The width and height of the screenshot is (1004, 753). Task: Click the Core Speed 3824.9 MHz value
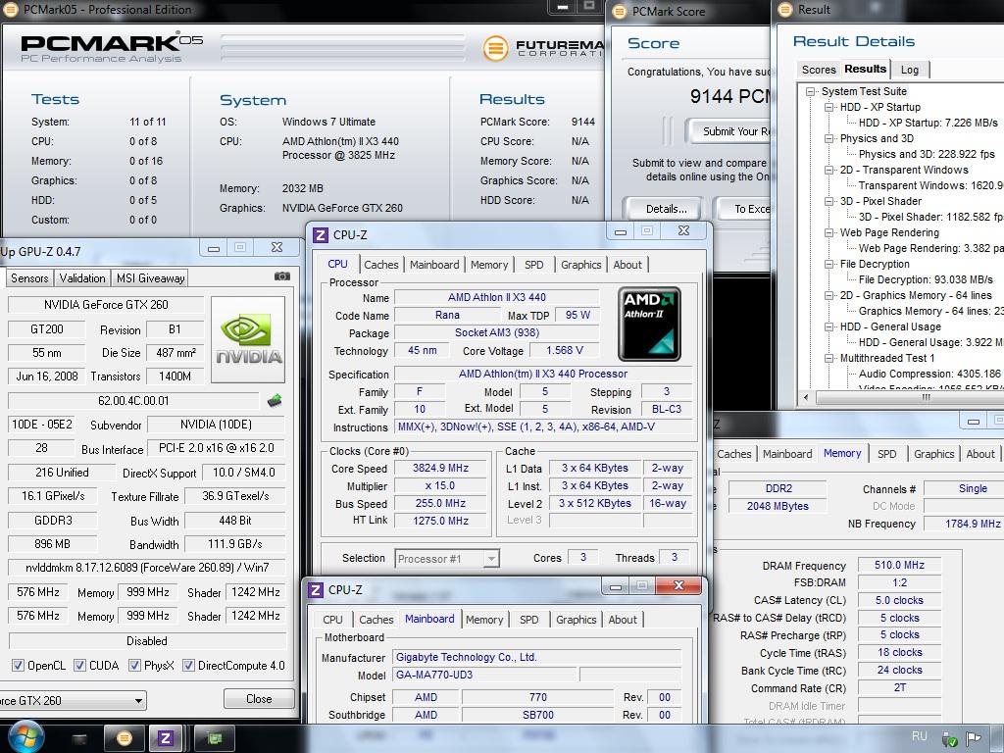[x=440, y=468]
